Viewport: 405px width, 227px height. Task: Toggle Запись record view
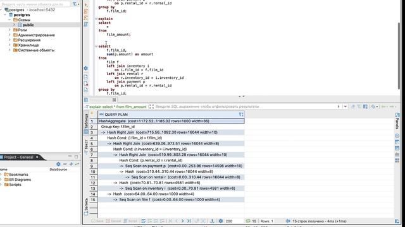tap(86, 207)
